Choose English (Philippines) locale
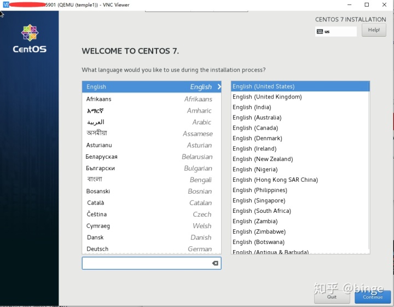Image resolution: width=394 pixels, height=307 pixels. point(300,190)
